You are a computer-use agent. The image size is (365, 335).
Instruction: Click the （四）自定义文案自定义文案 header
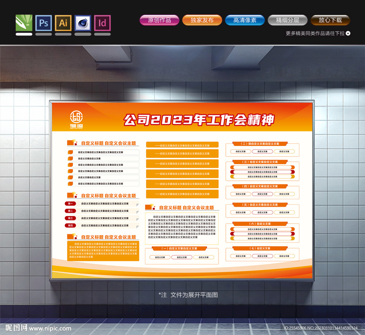pos(260,186)
